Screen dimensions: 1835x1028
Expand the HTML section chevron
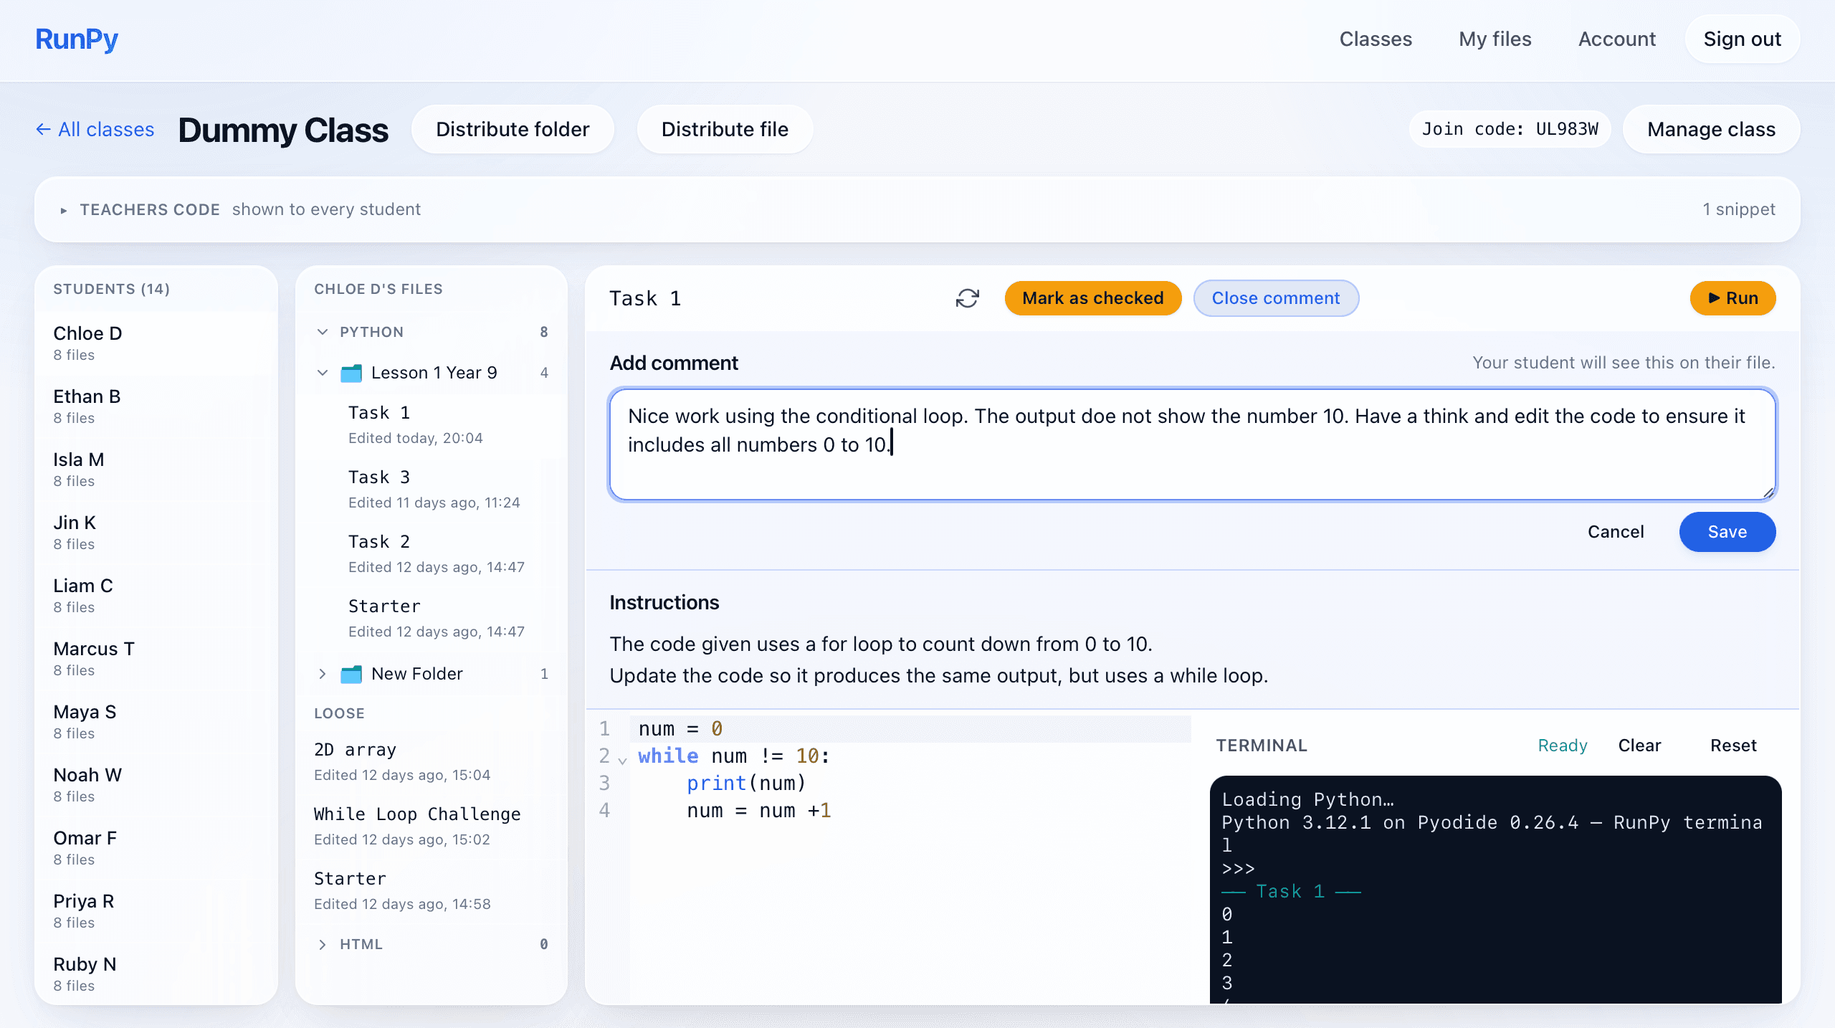[323, 944]
